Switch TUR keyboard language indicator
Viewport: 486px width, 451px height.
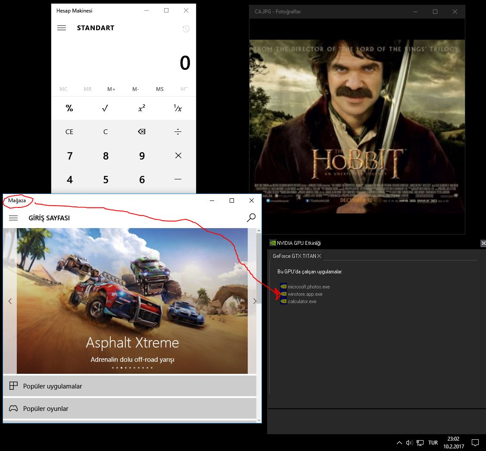point(433,443)
